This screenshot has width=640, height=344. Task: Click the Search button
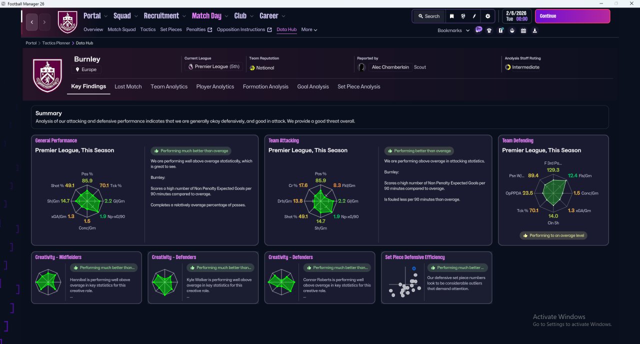point(429,16)
